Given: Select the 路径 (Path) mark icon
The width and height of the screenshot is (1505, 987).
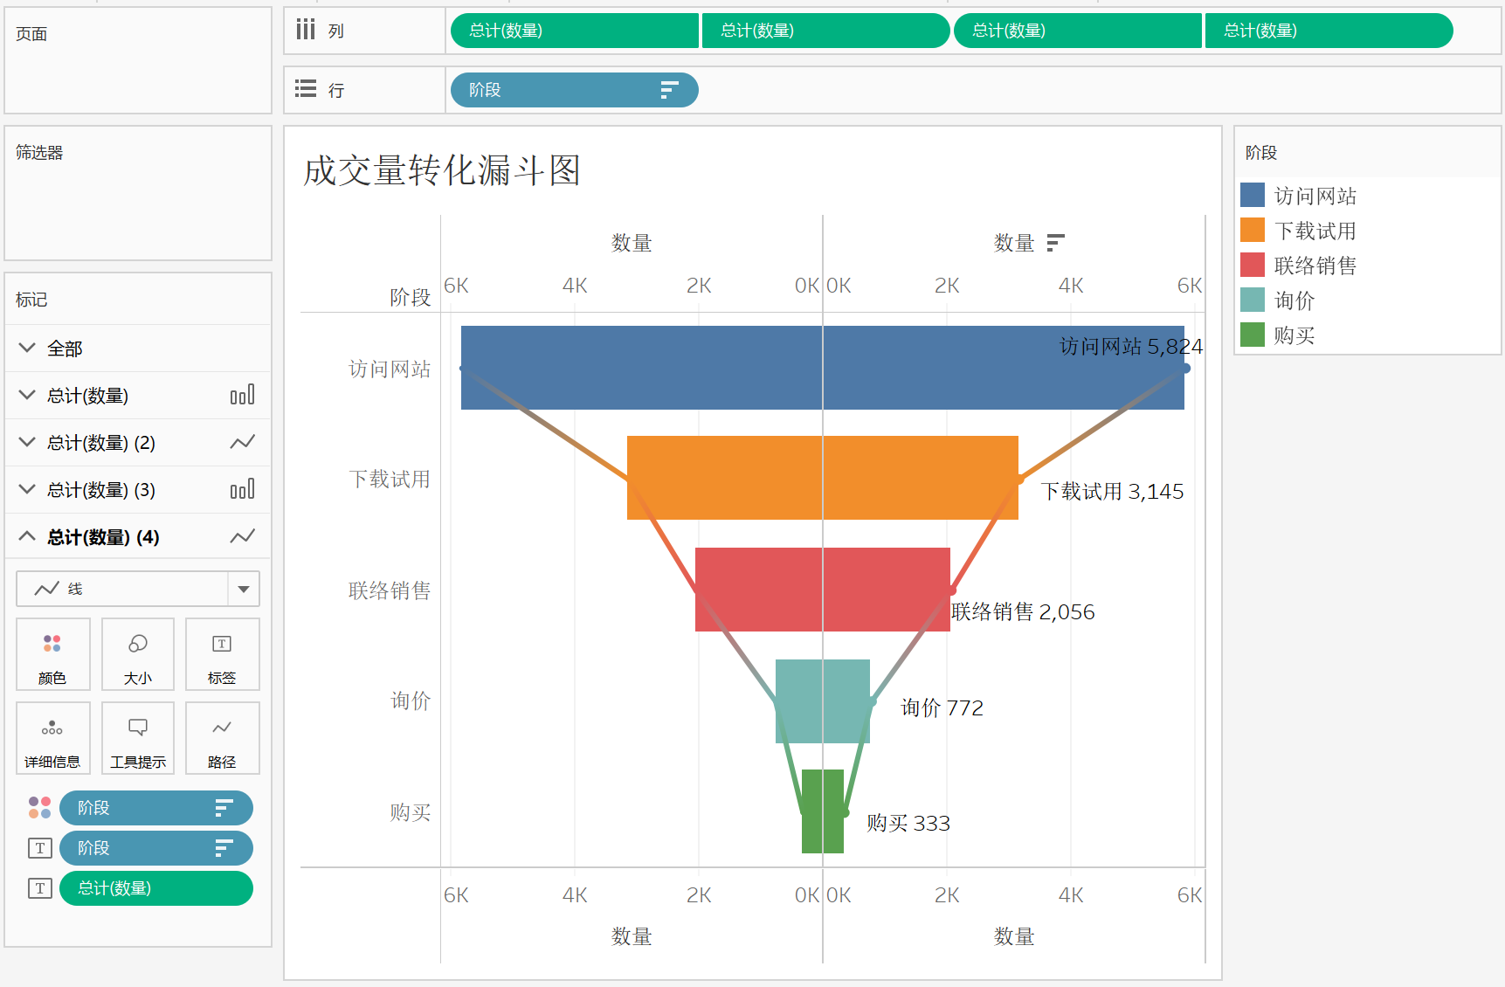Looking at the screenshot, I should tap(222, 738).
